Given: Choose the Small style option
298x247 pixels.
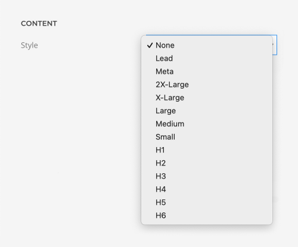Looking at the screenshot, I should pos(207,137).
